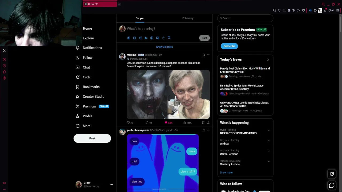The image size is (342, 192).
Task: Attach media with the image icon in composer
Action: point(129,38)
